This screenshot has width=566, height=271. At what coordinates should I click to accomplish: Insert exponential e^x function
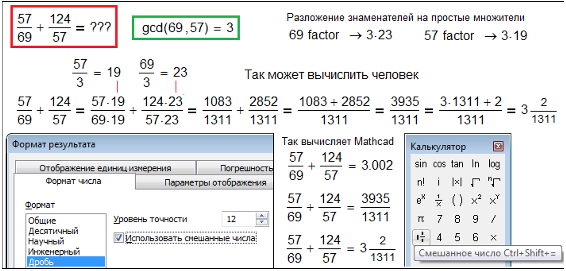point(421,200)
